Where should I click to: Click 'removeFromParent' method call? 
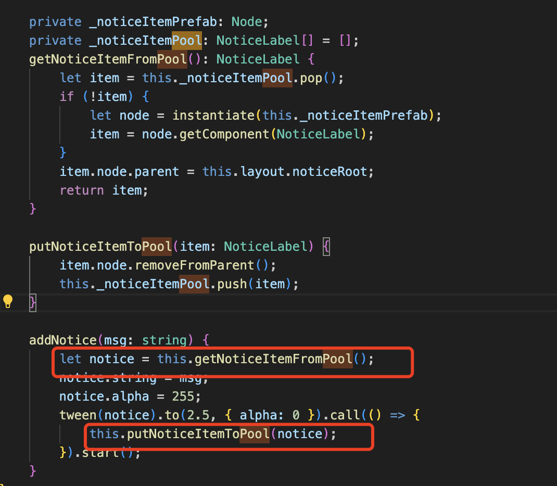194,265
